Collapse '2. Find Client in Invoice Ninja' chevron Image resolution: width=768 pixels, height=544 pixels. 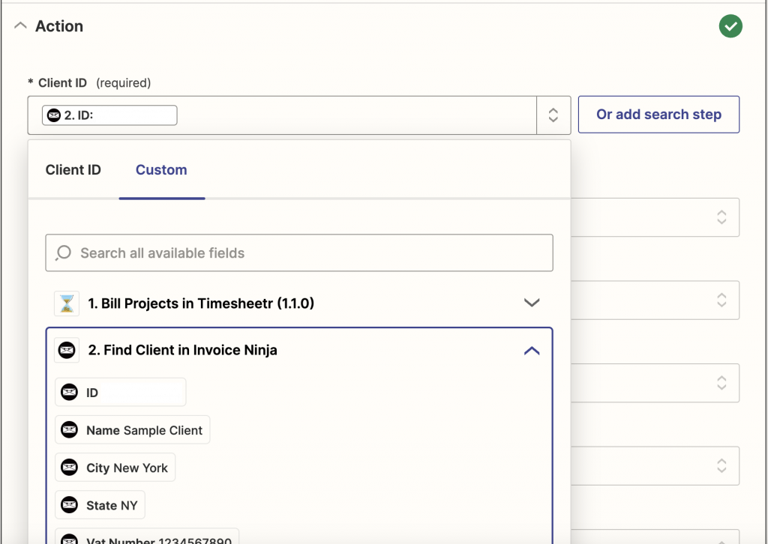[x=532, y=351]
